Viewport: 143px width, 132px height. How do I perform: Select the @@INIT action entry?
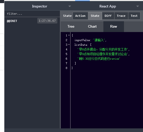pos(32,21)
